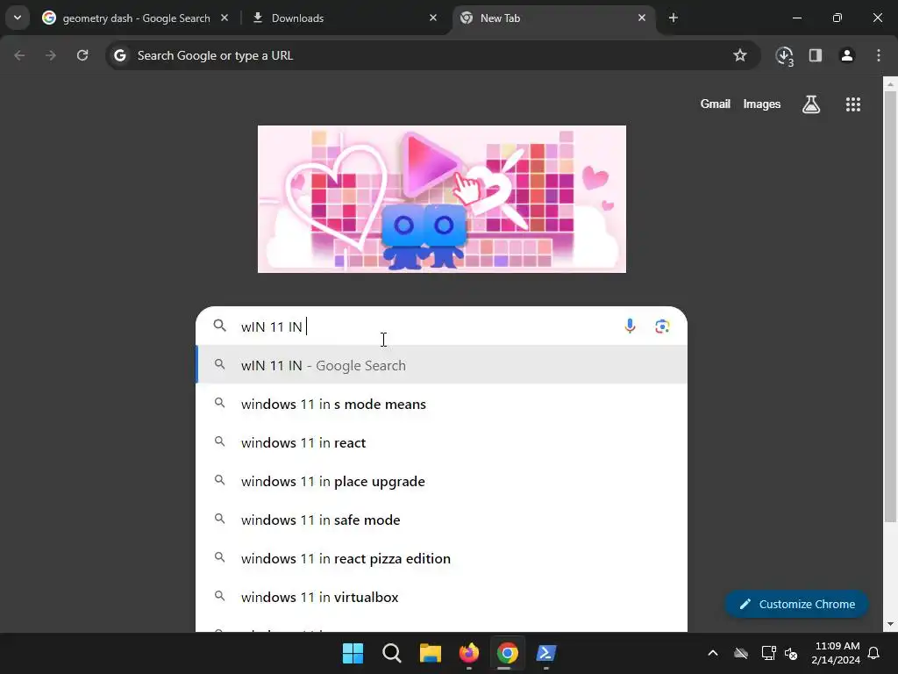Screen dimensions: 898x674
Task: Select 'windows 11 in react pizza edition' suggestion
Action: [442, 558]
